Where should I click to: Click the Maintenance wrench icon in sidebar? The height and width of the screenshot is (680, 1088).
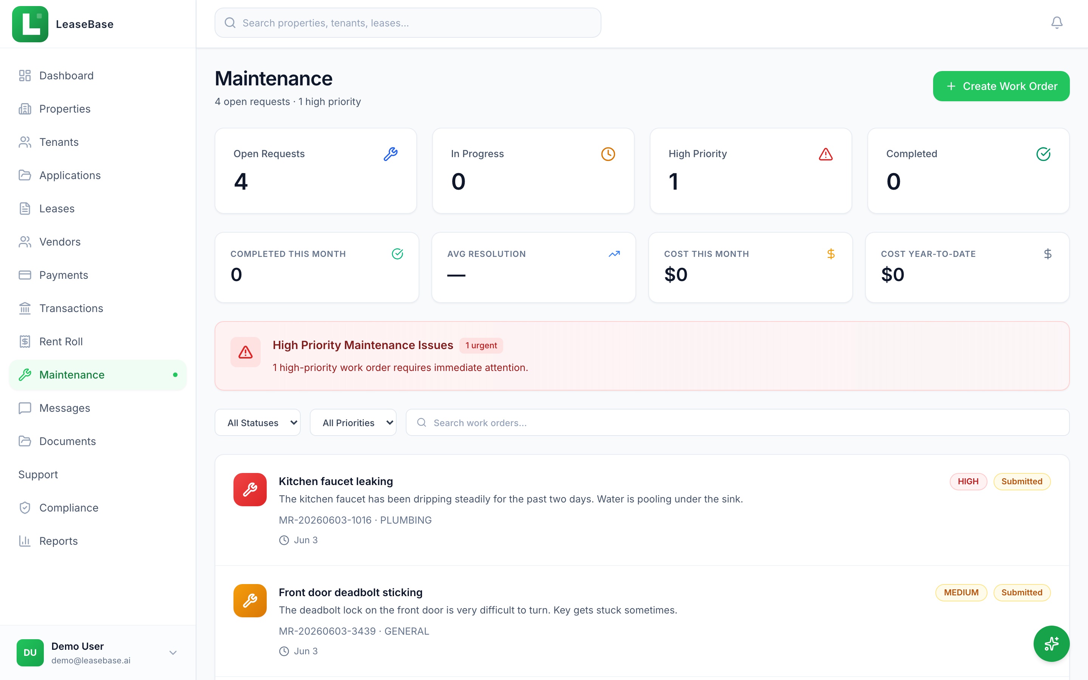pyautogui.click(x=25, y=375)
